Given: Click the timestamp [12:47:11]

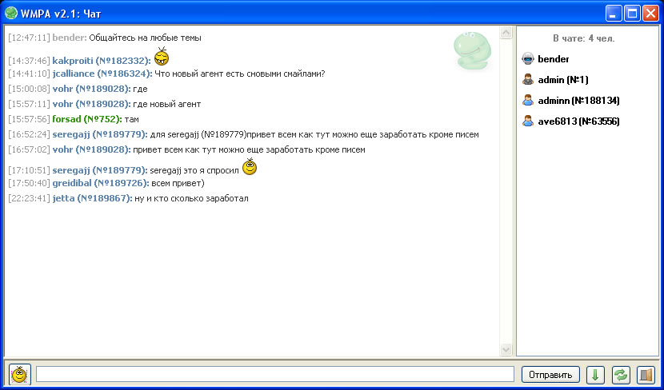Looking at the screenshot, I should (30, 38).
